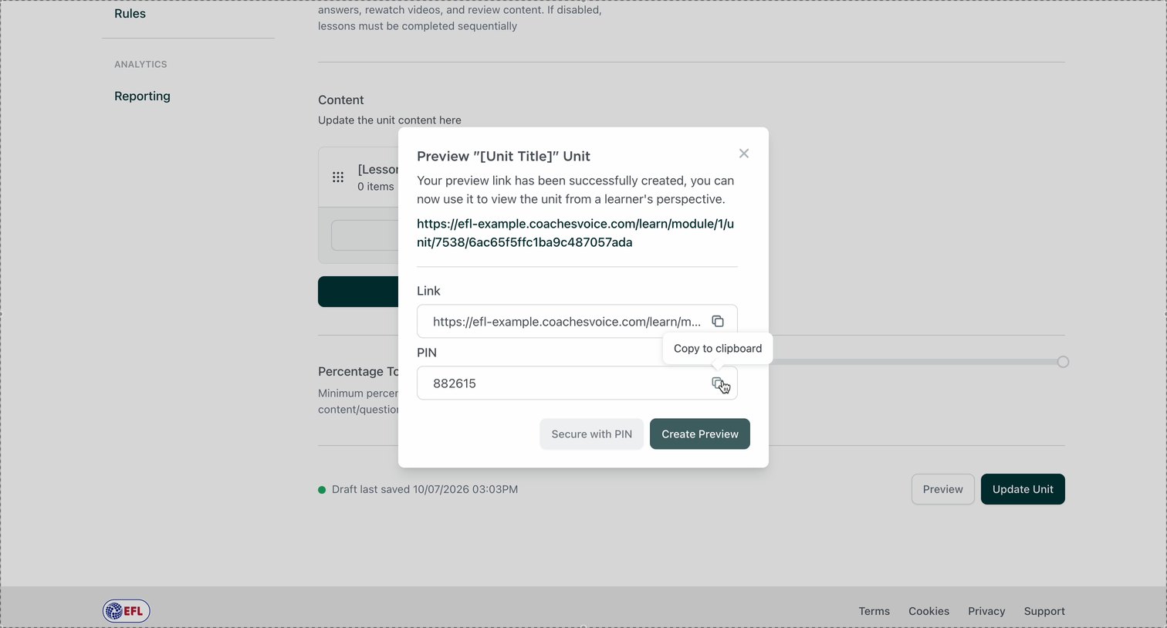Click the EFL logo in footer
The image size is (1167, 628).
coord(127,611)
